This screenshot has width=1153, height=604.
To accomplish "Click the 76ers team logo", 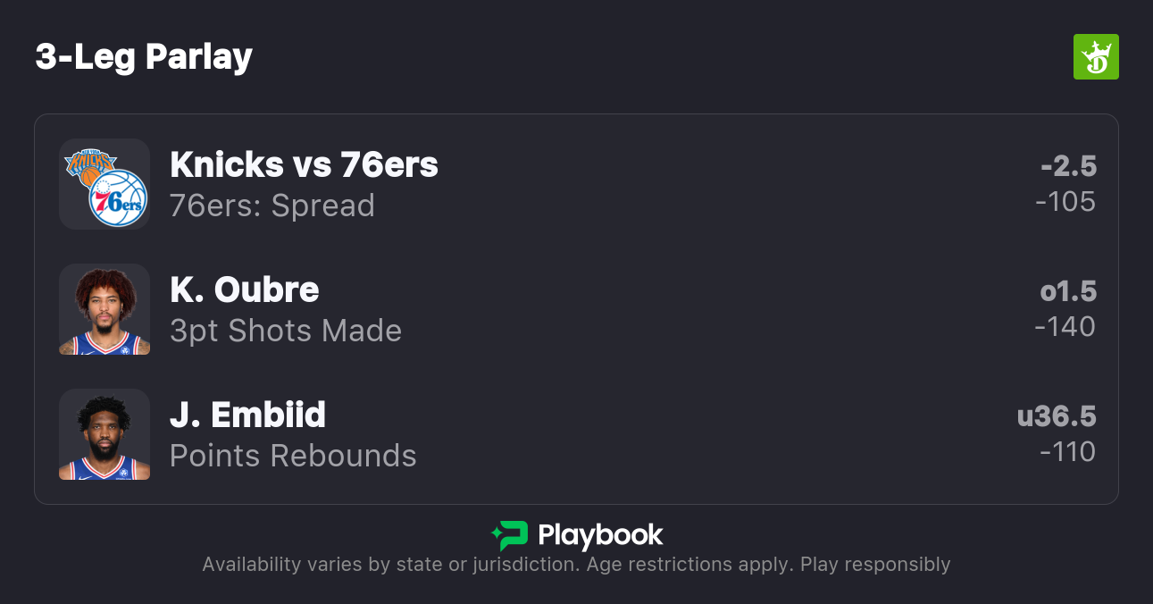I will click(x=118, y=198).
